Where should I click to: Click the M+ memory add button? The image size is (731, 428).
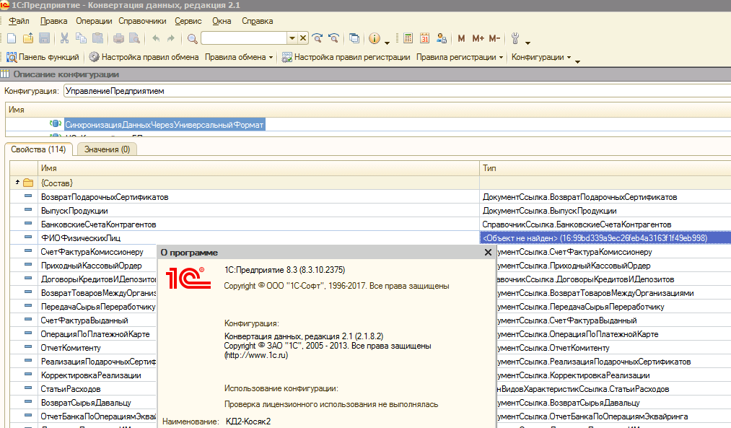tap(478, 38)
